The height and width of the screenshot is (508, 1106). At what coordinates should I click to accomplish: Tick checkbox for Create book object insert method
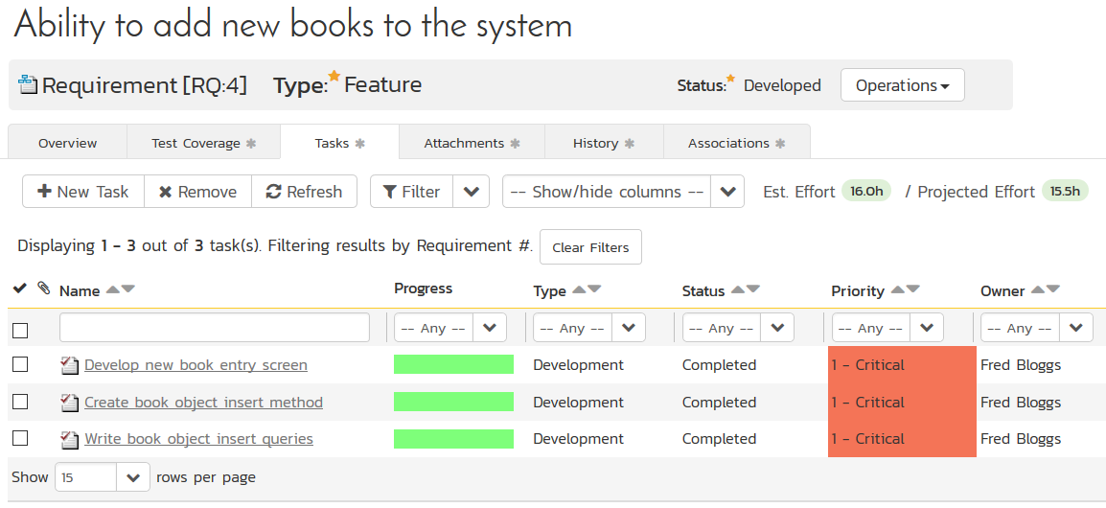pos(20,402)
